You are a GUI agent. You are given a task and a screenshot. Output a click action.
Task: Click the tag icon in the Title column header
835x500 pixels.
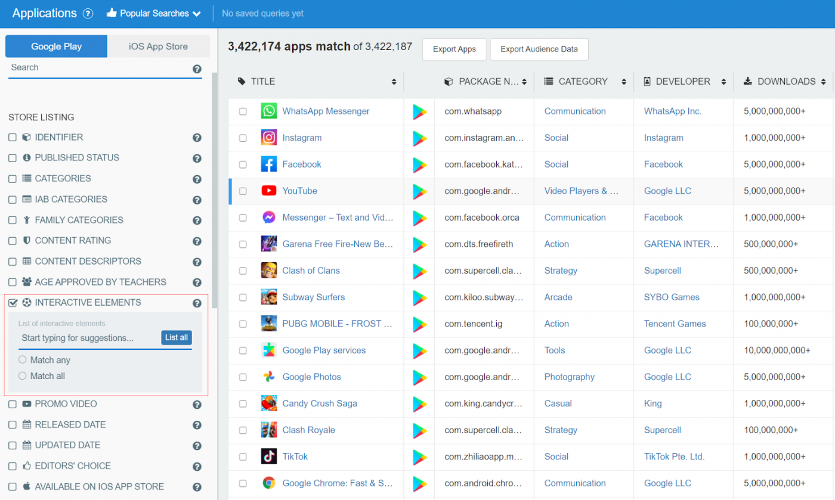(x=241, y=81)
